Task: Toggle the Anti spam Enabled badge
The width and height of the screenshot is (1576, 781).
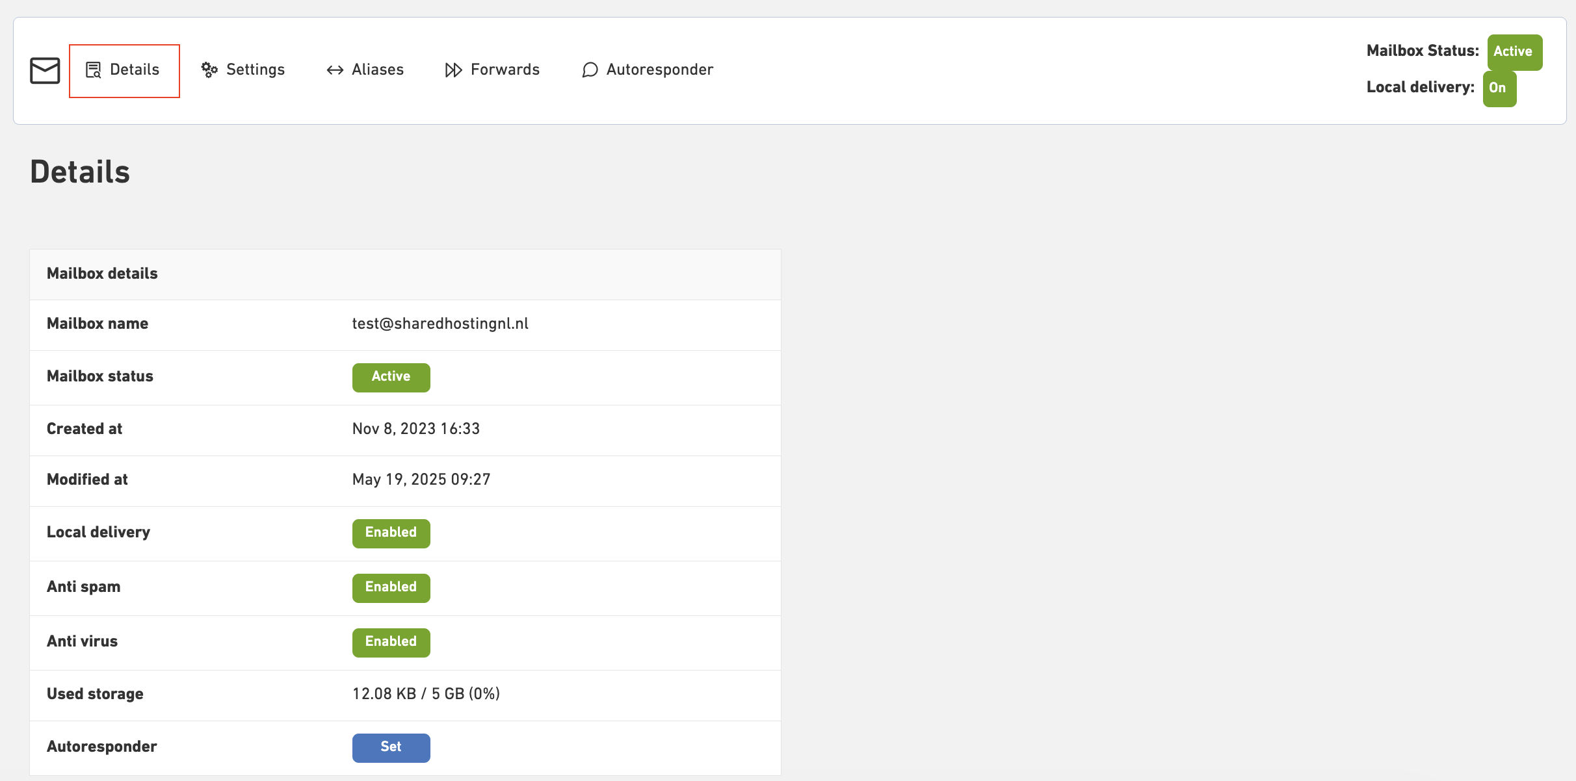Action: [391, 587]
